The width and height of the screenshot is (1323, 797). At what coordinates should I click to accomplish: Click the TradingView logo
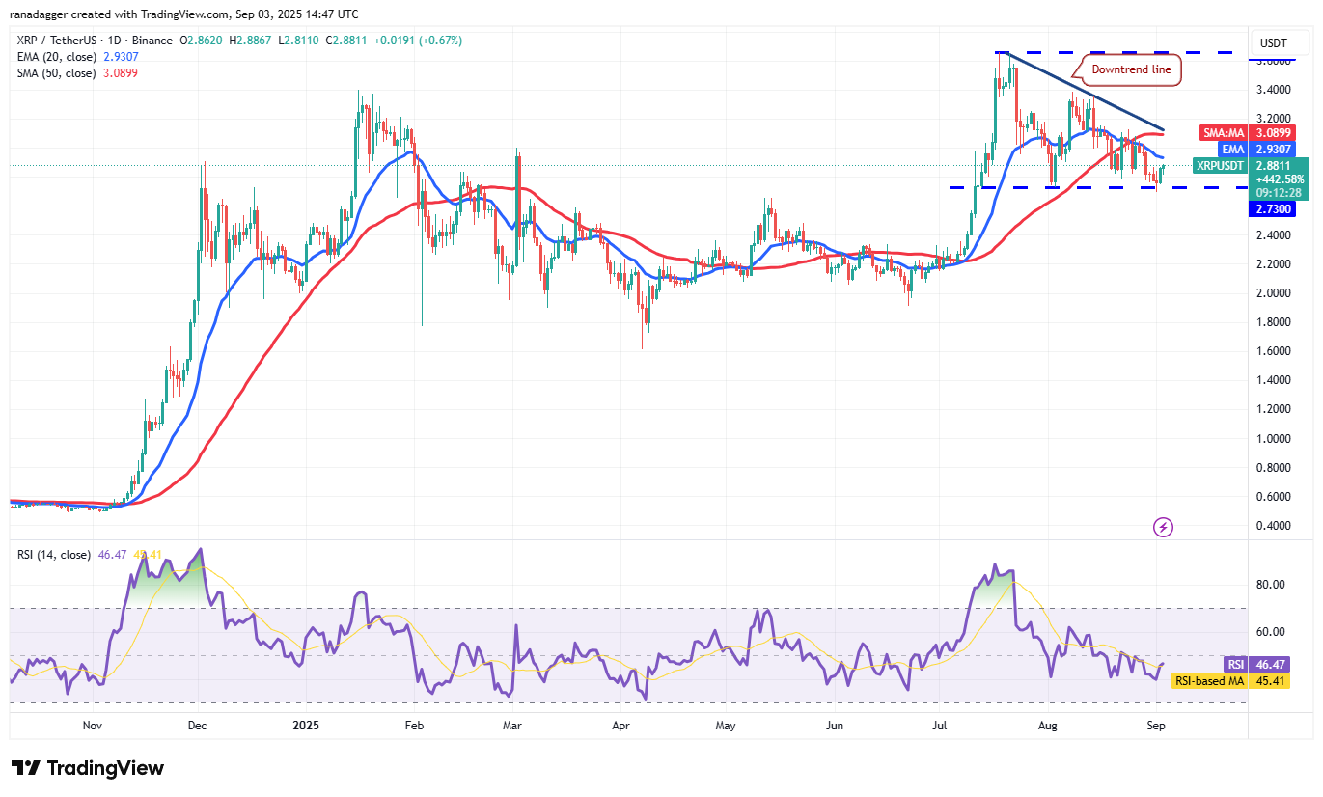tap(87, 768)
